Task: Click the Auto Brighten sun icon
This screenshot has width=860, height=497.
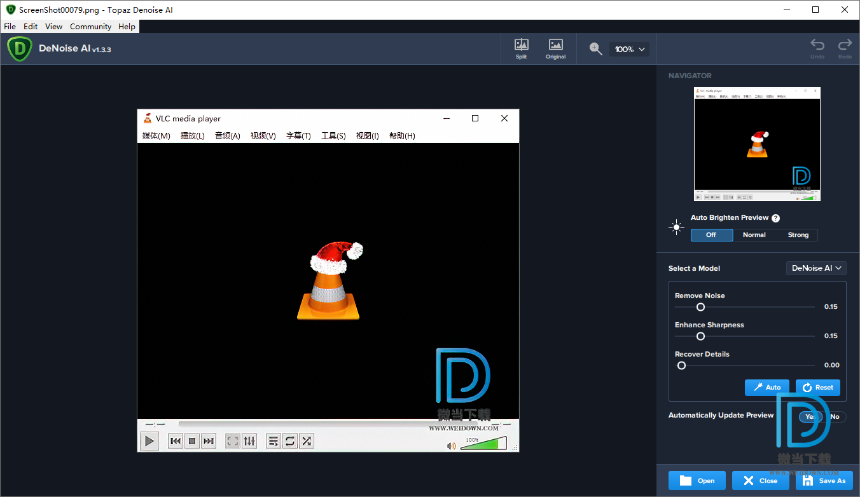Action: click(676, 227)
